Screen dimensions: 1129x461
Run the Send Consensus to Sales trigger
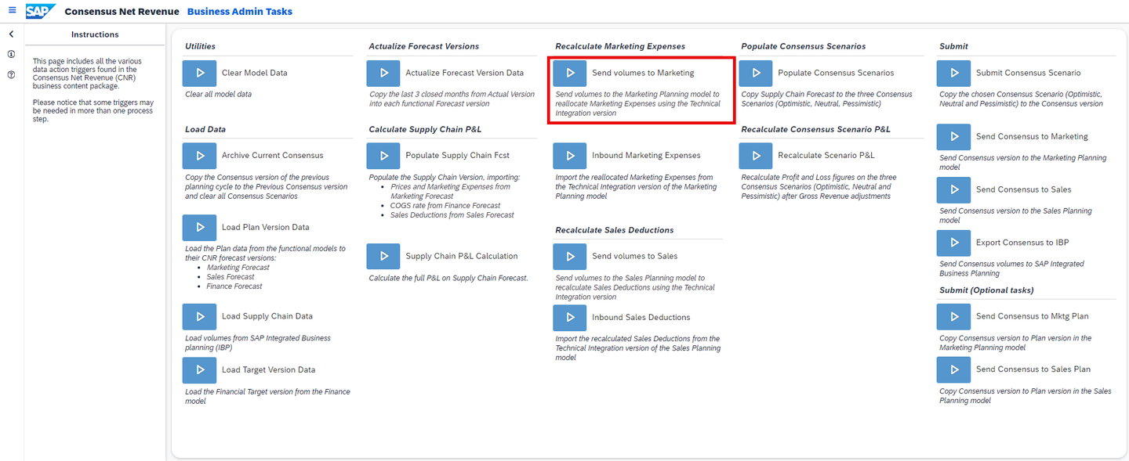[x=954, y=189]
